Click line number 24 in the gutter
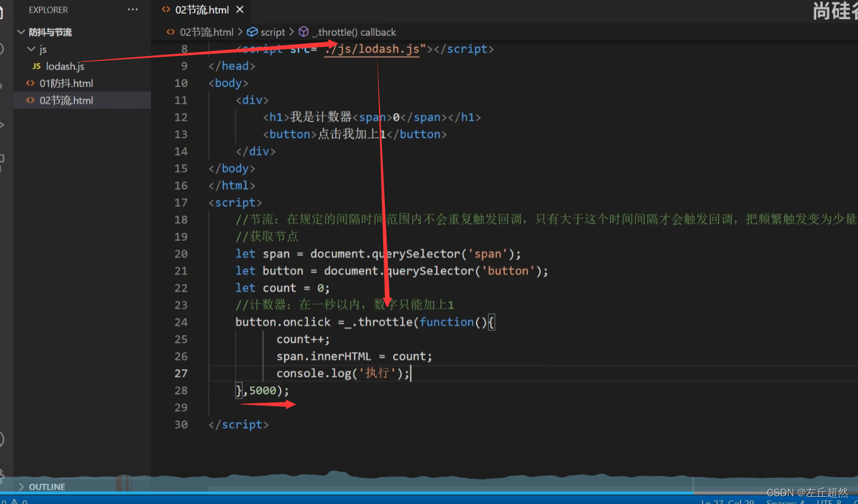858x504 pixels. coord(181,323)
